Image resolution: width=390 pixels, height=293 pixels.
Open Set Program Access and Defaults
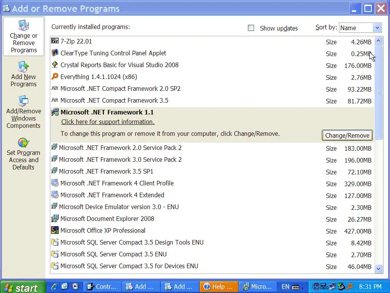pyautogui.click(x=24, y=154)
